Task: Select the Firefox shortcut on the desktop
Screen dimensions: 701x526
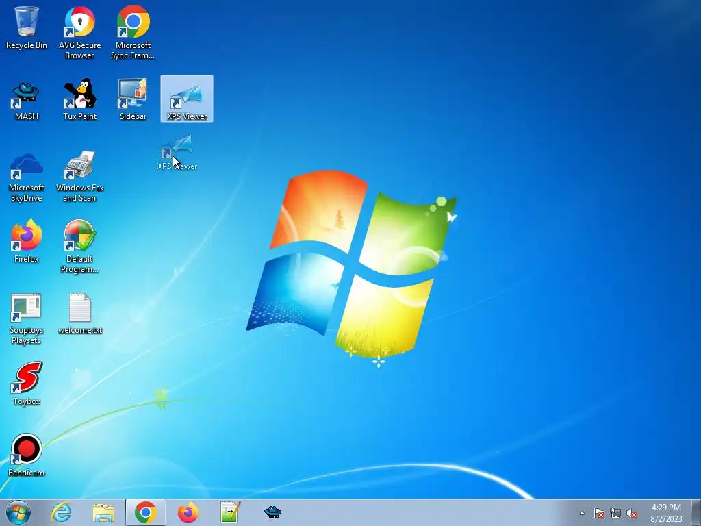Action: [x=27, y=242]
